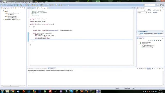
Task: Open the Navigate menu
Action: (18, 3)
